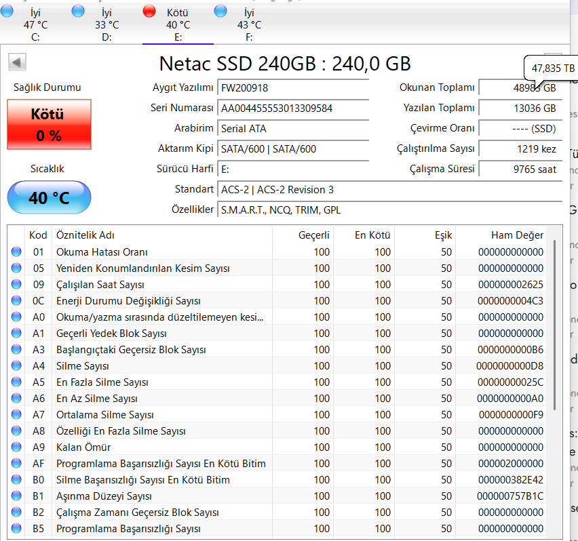This screenshot has width=578, height=541.
Task: Click status dot for Başlangıçtaki Geçersiz Blok Sayısı
Action: [16, 349]
